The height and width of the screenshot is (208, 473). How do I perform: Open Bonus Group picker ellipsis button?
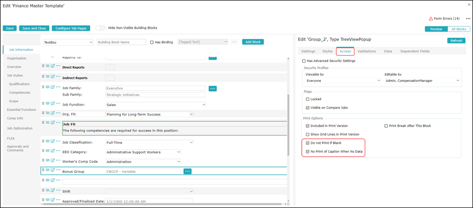187,171
